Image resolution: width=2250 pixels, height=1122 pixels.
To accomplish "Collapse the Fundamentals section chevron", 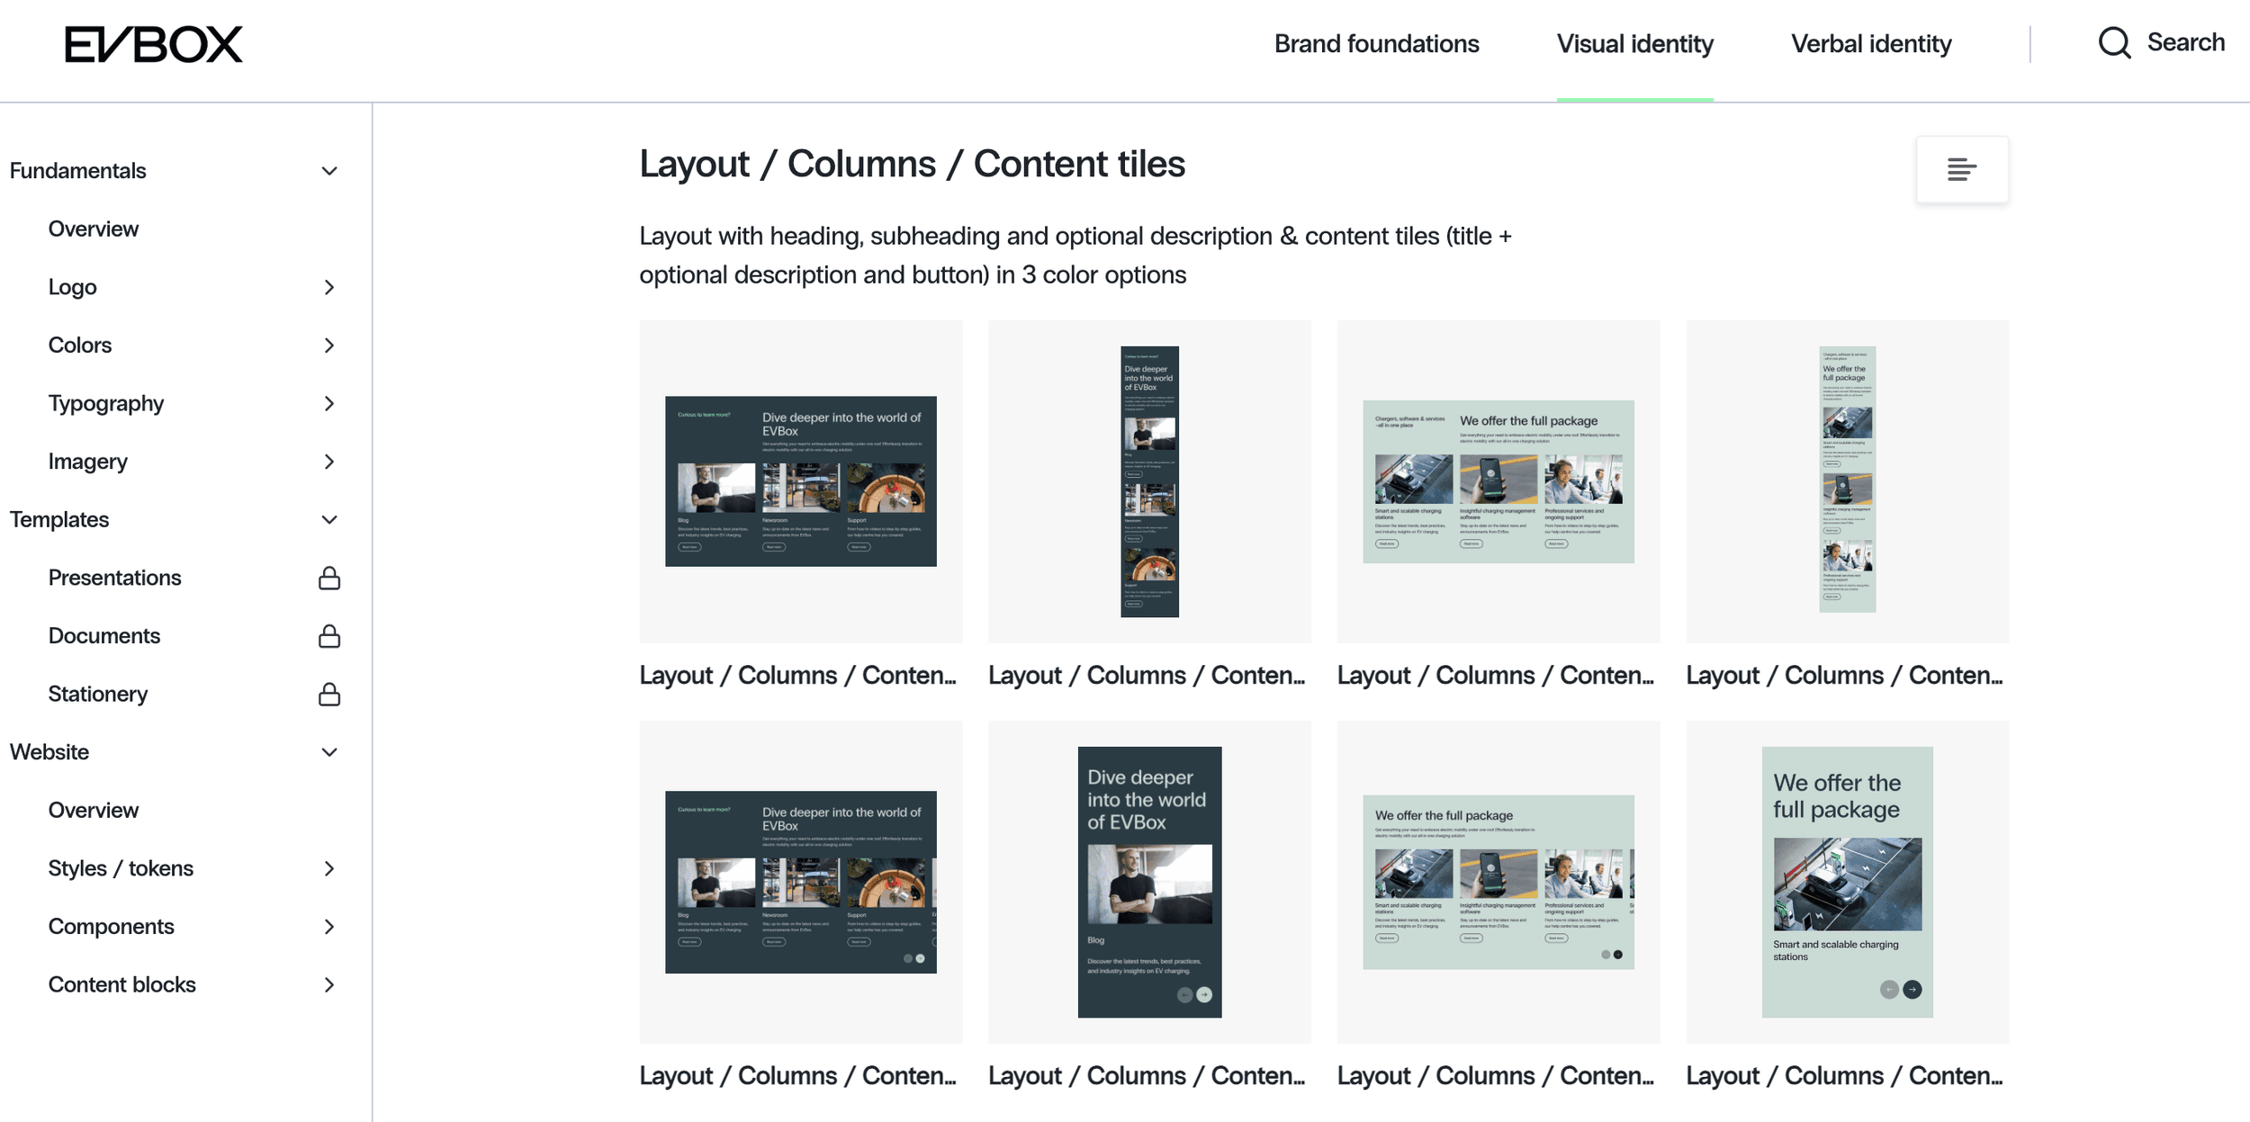I will point(329,171).
